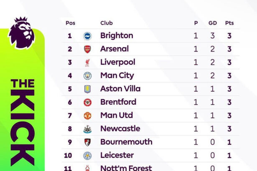The height and width of the screenshot is (171, 257).
Task: Click the Man Utd club crest
Action: click(x=87, y=116)
